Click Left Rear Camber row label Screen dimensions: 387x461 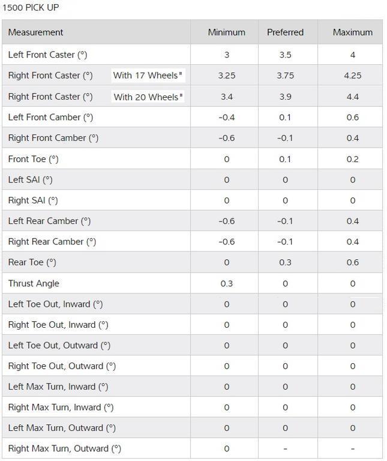coord(49,221)
